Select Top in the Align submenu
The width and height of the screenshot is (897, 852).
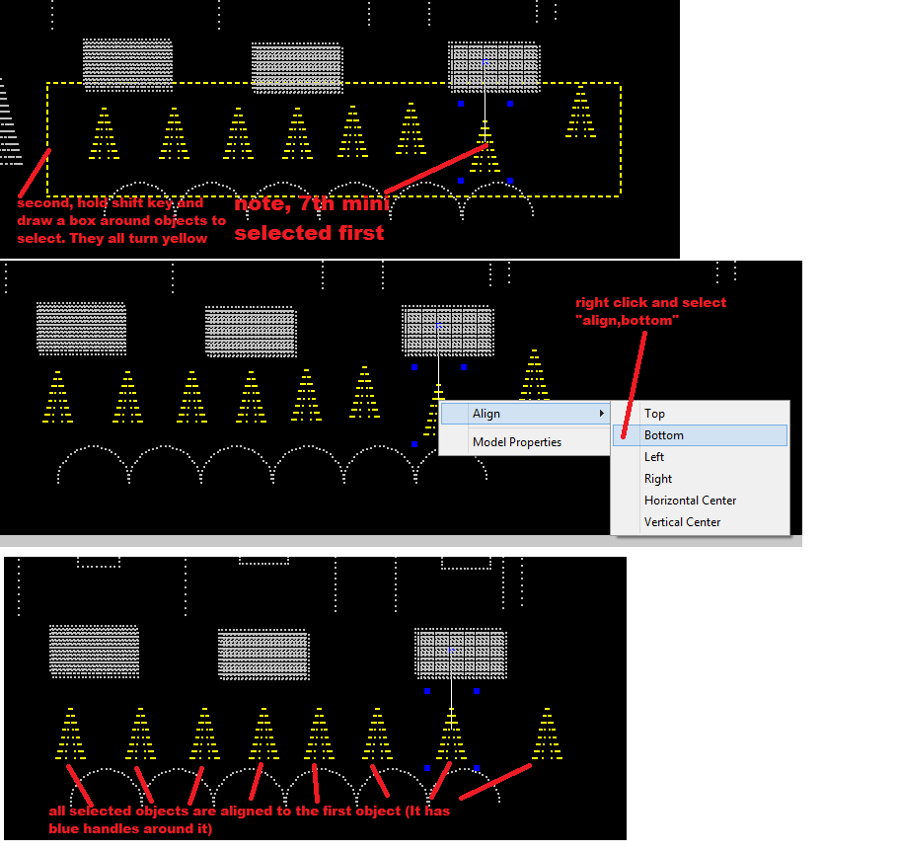coord(700,413)
